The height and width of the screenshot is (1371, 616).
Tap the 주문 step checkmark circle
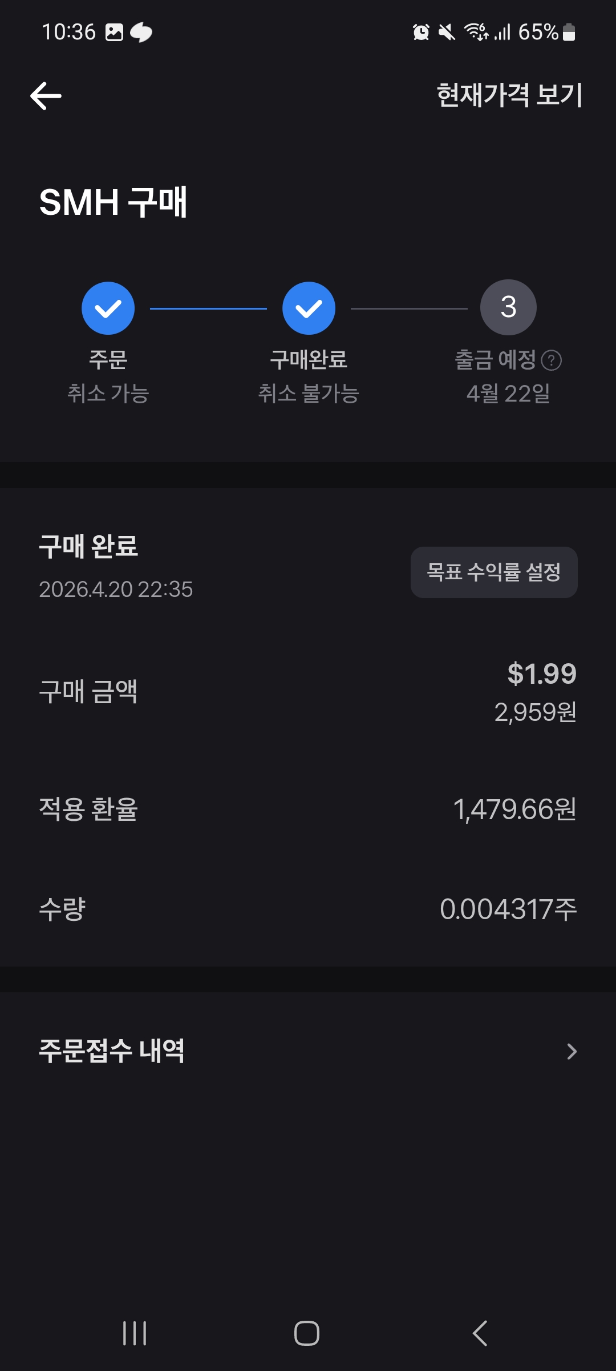point(108,308)
